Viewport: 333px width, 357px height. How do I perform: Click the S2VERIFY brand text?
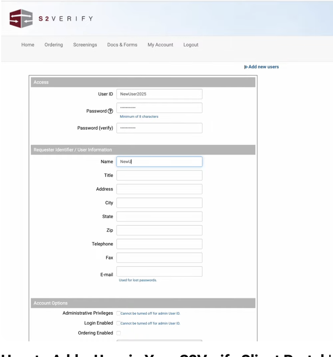pyautogui.click(x=66, y=19)
